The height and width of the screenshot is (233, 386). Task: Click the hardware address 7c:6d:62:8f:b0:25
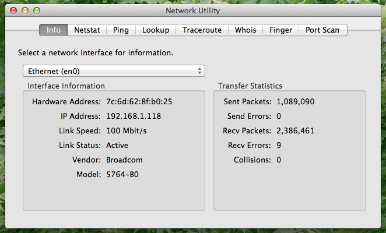[x=139, y=101]
